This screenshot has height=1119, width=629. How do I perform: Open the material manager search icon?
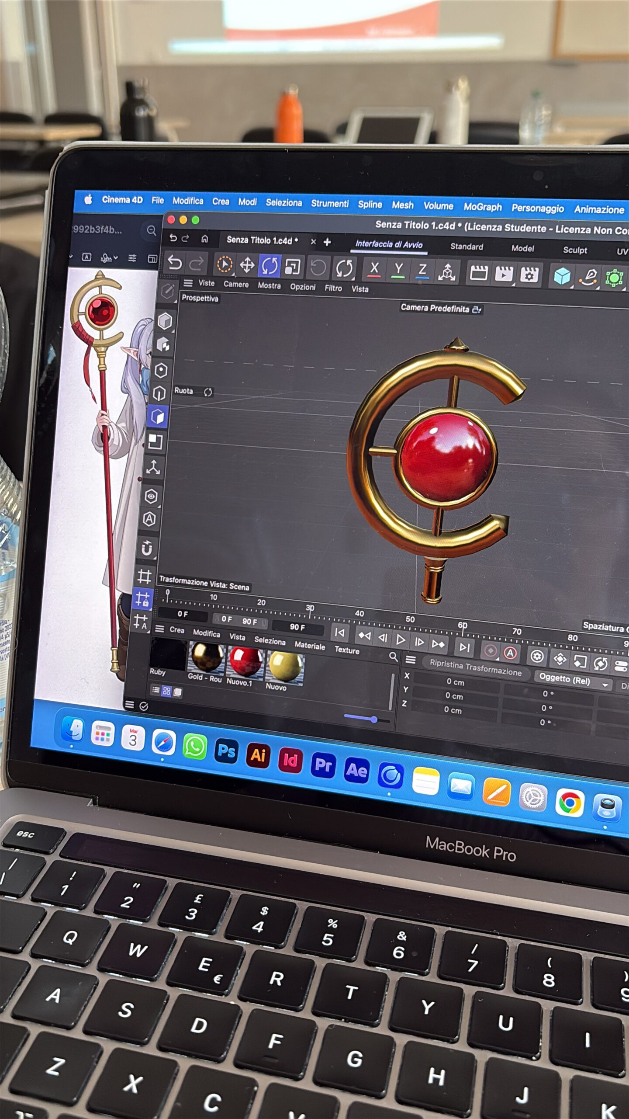click(393, 656)
